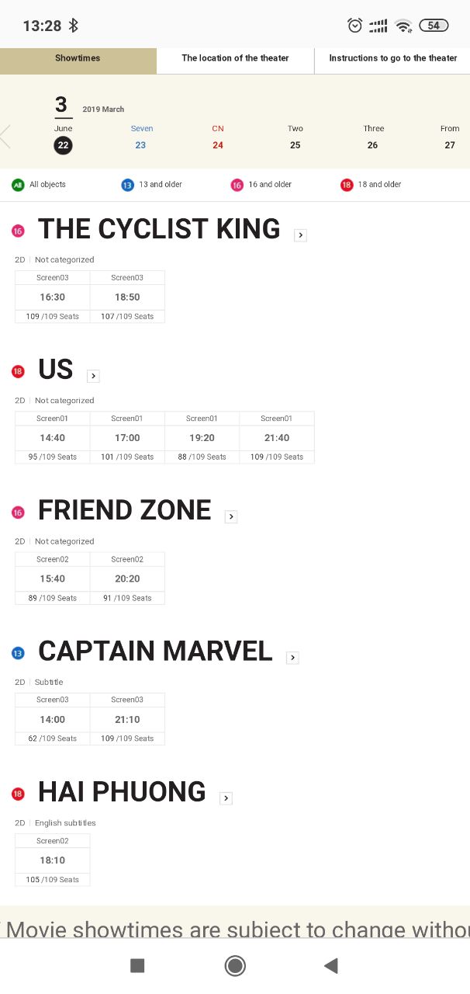Screen dimensions: 470x994
Task: Choose date 24 in the calendar
Action: click(218, 144)
